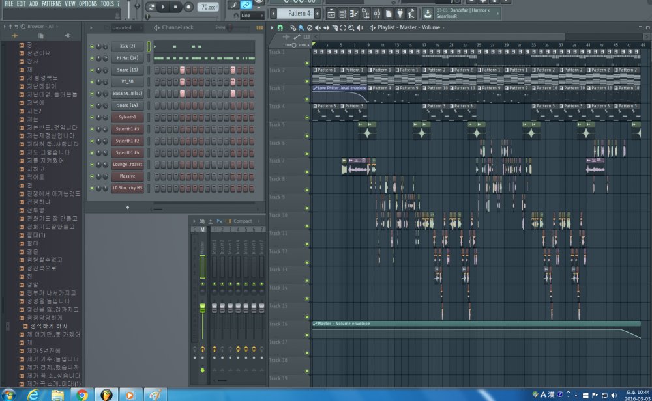The height and width of the screenshot is (401, 652).
Task: Mute Track 1 in the Playlist
Action: 307,64
